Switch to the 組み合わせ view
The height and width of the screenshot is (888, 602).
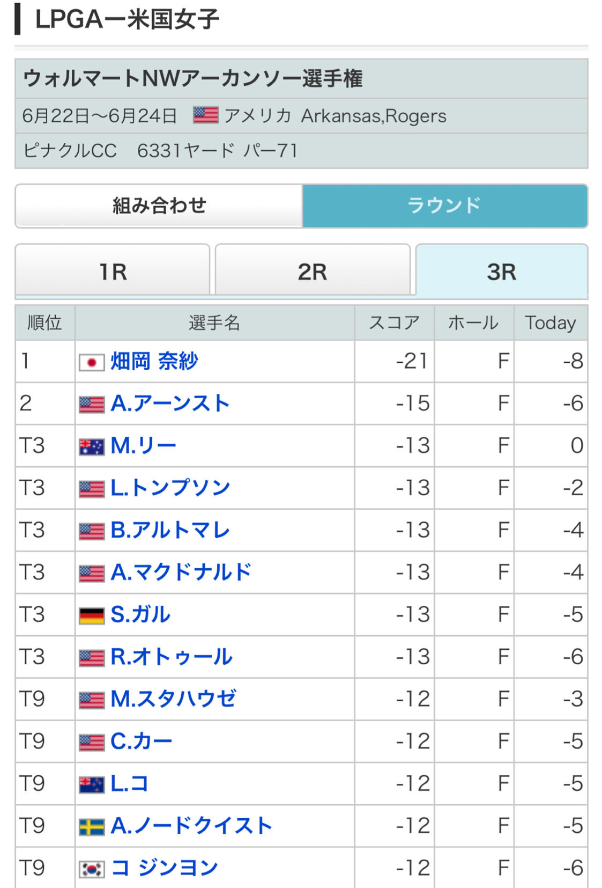159,206
